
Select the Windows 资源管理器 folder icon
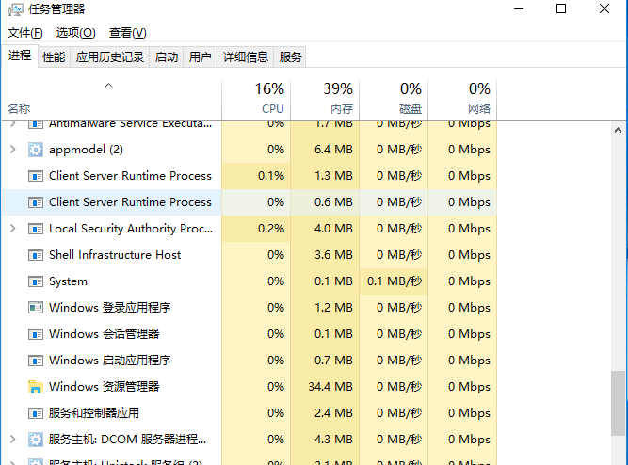[x=36, y=387]
